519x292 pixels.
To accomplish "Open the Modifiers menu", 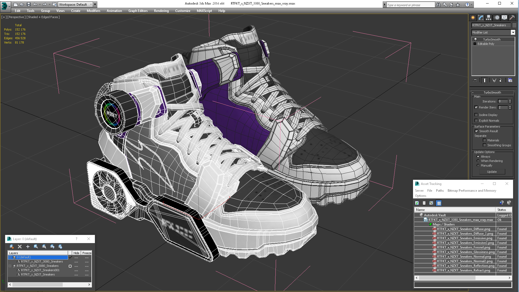I will (94, 11).
